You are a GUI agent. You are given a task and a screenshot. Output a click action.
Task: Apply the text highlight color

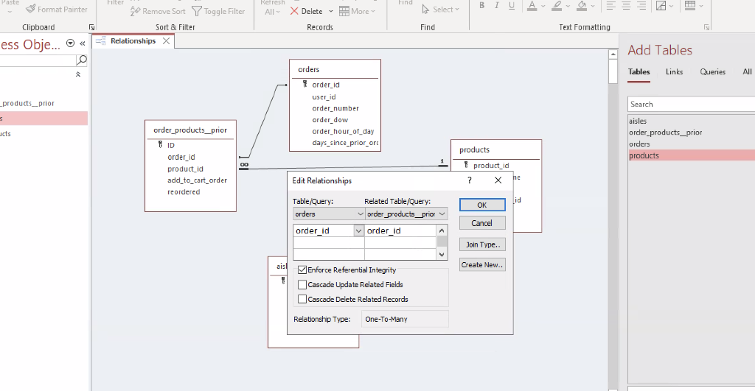[557, 6]
